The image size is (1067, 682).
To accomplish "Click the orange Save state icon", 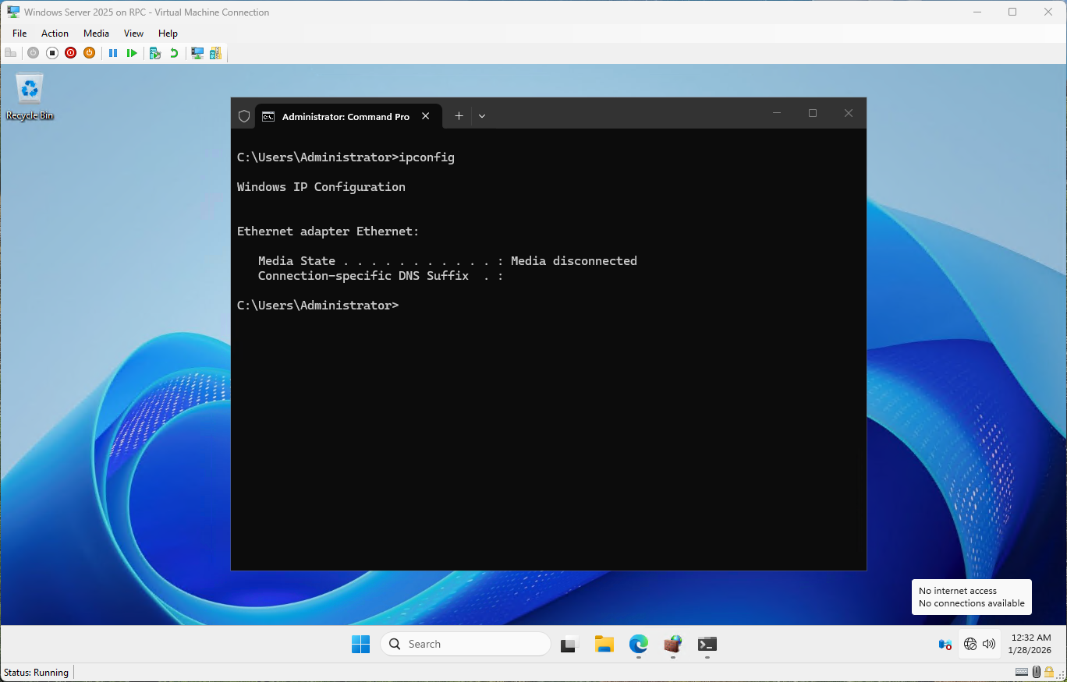I will (89, 53).
